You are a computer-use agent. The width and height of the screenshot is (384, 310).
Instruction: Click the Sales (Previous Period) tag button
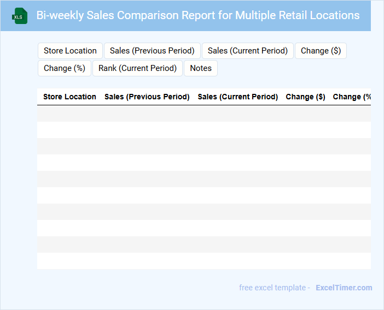pyautogui.click(x=152, y=51)
